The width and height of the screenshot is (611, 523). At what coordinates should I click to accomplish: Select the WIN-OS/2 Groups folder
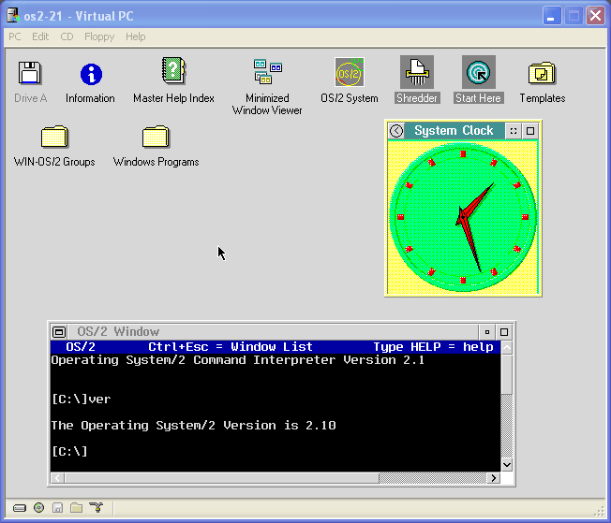(54, 137)
